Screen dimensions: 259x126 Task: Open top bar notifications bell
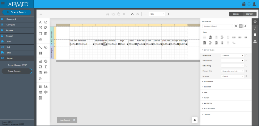tap(249, 4)
